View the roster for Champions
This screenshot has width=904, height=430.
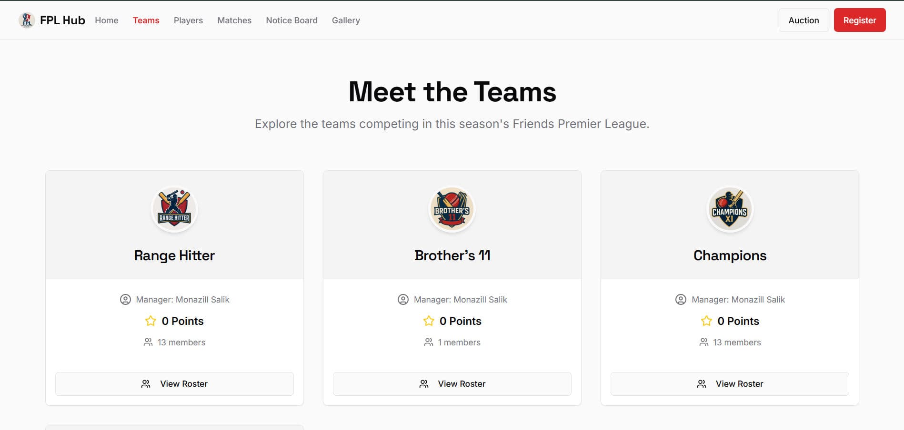730,383
